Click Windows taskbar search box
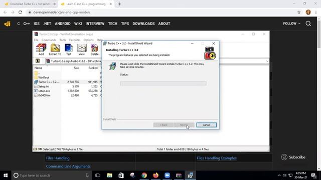Image resolution: width=321 pixels, height=180 pixels. click(51, 175)
